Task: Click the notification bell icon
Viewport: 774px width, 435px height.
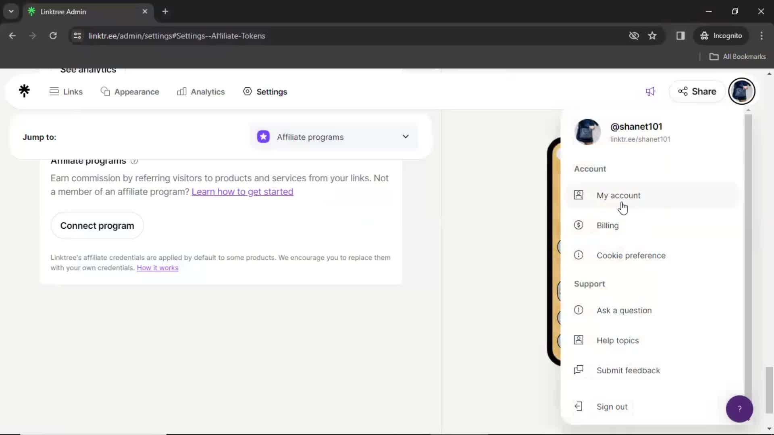Action: (x=650, y=91)
